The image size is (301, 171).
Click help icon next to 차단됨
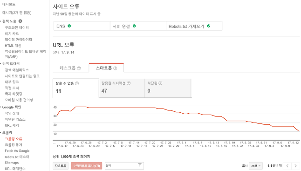160,83
